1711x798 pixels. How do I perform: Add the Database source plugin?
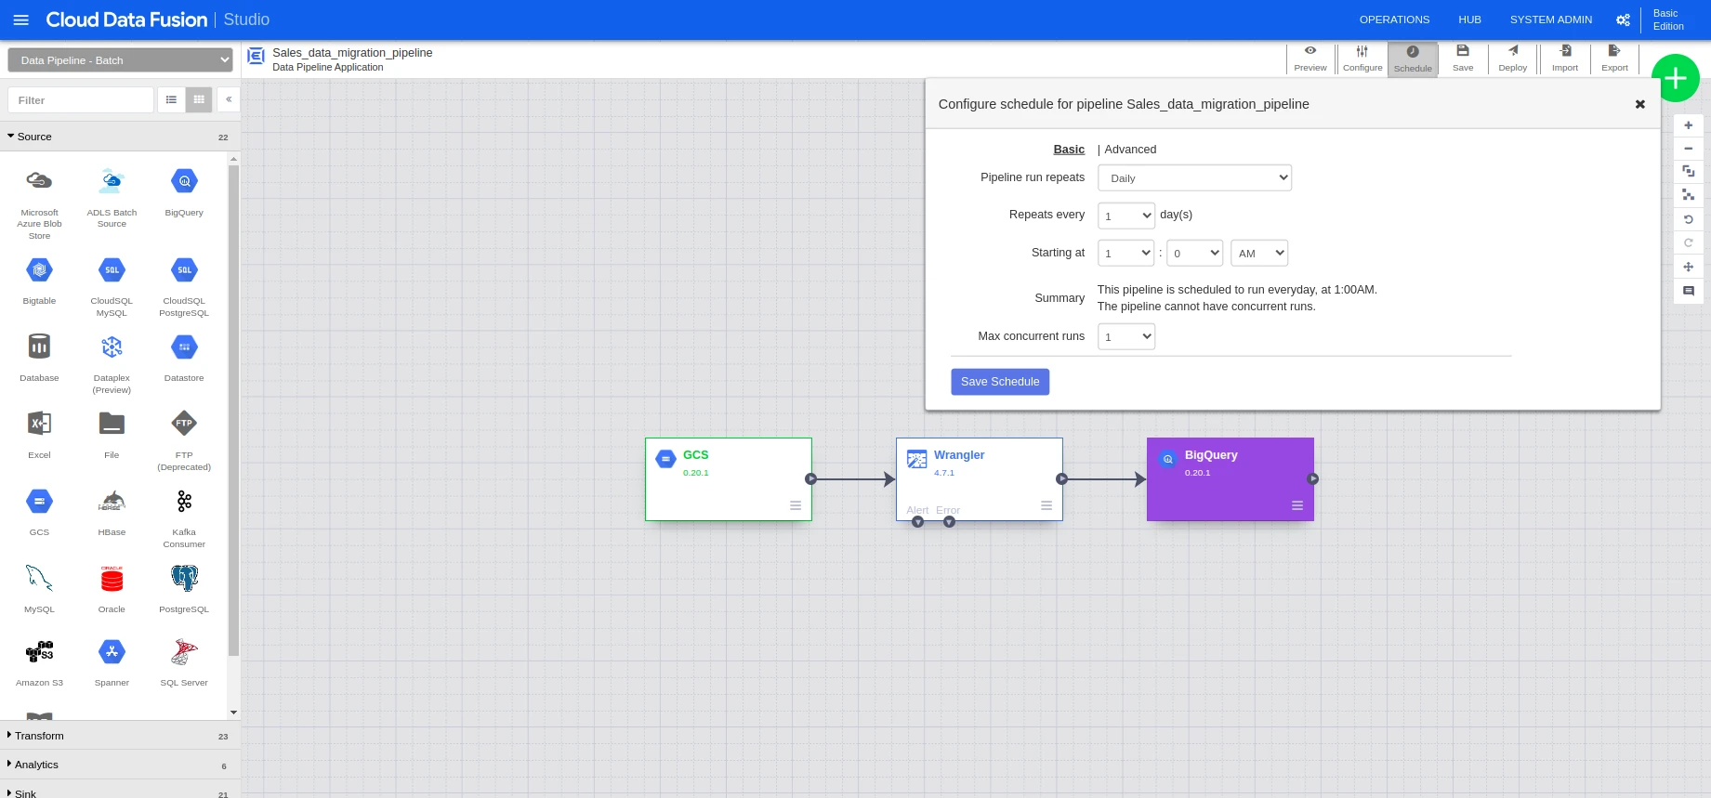tap(39, 359)
